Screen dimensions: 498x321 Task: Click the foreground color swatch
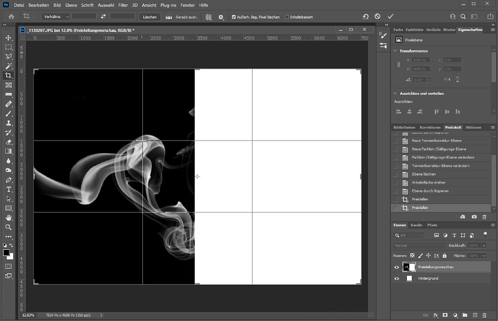tap(5, 253)
